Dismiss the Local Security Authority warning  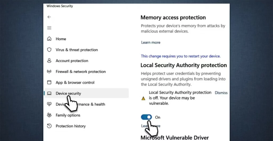coord(221,93)
